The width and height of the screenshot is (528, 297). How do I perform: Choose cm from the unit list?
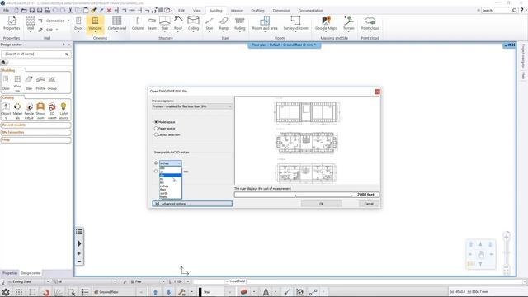171,172
